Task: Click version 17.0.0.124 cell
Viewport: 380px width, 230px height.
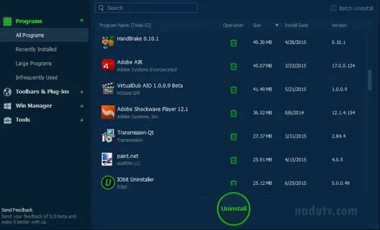Action: (x=343, y=66)
